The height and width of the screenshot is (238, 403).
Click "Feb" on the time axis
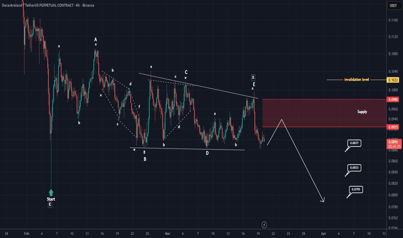pos(26,234)
